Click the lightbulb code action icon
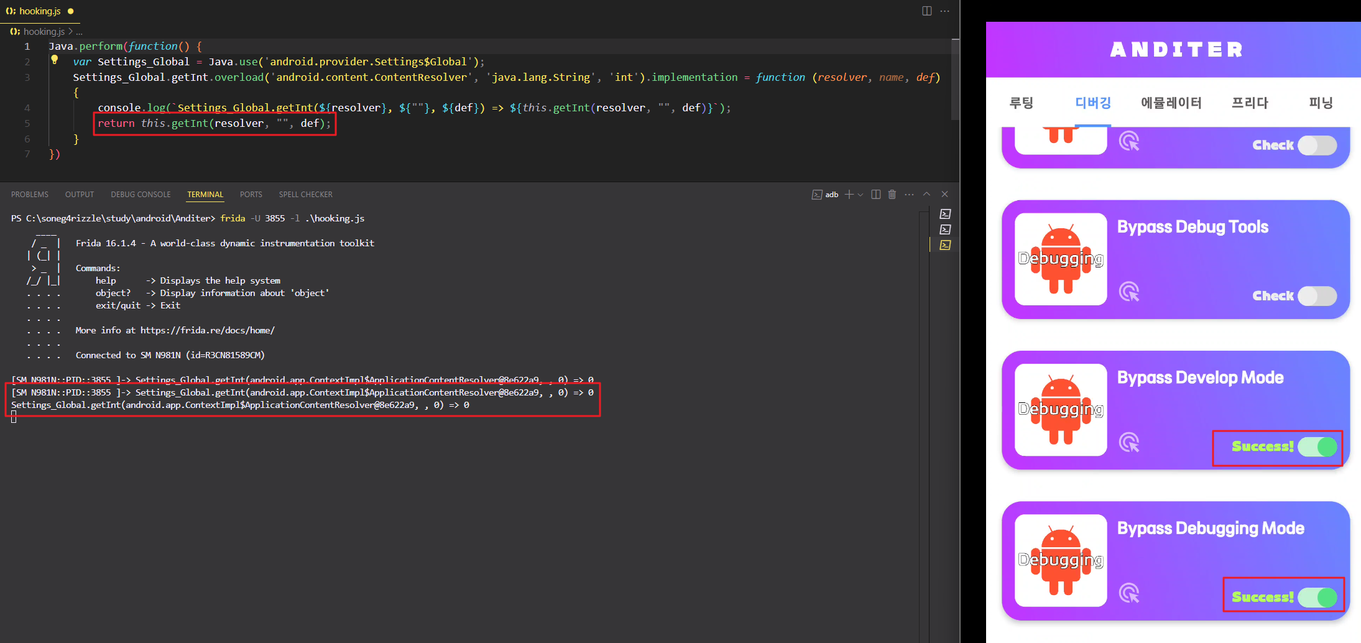 (x=55, y=60)
